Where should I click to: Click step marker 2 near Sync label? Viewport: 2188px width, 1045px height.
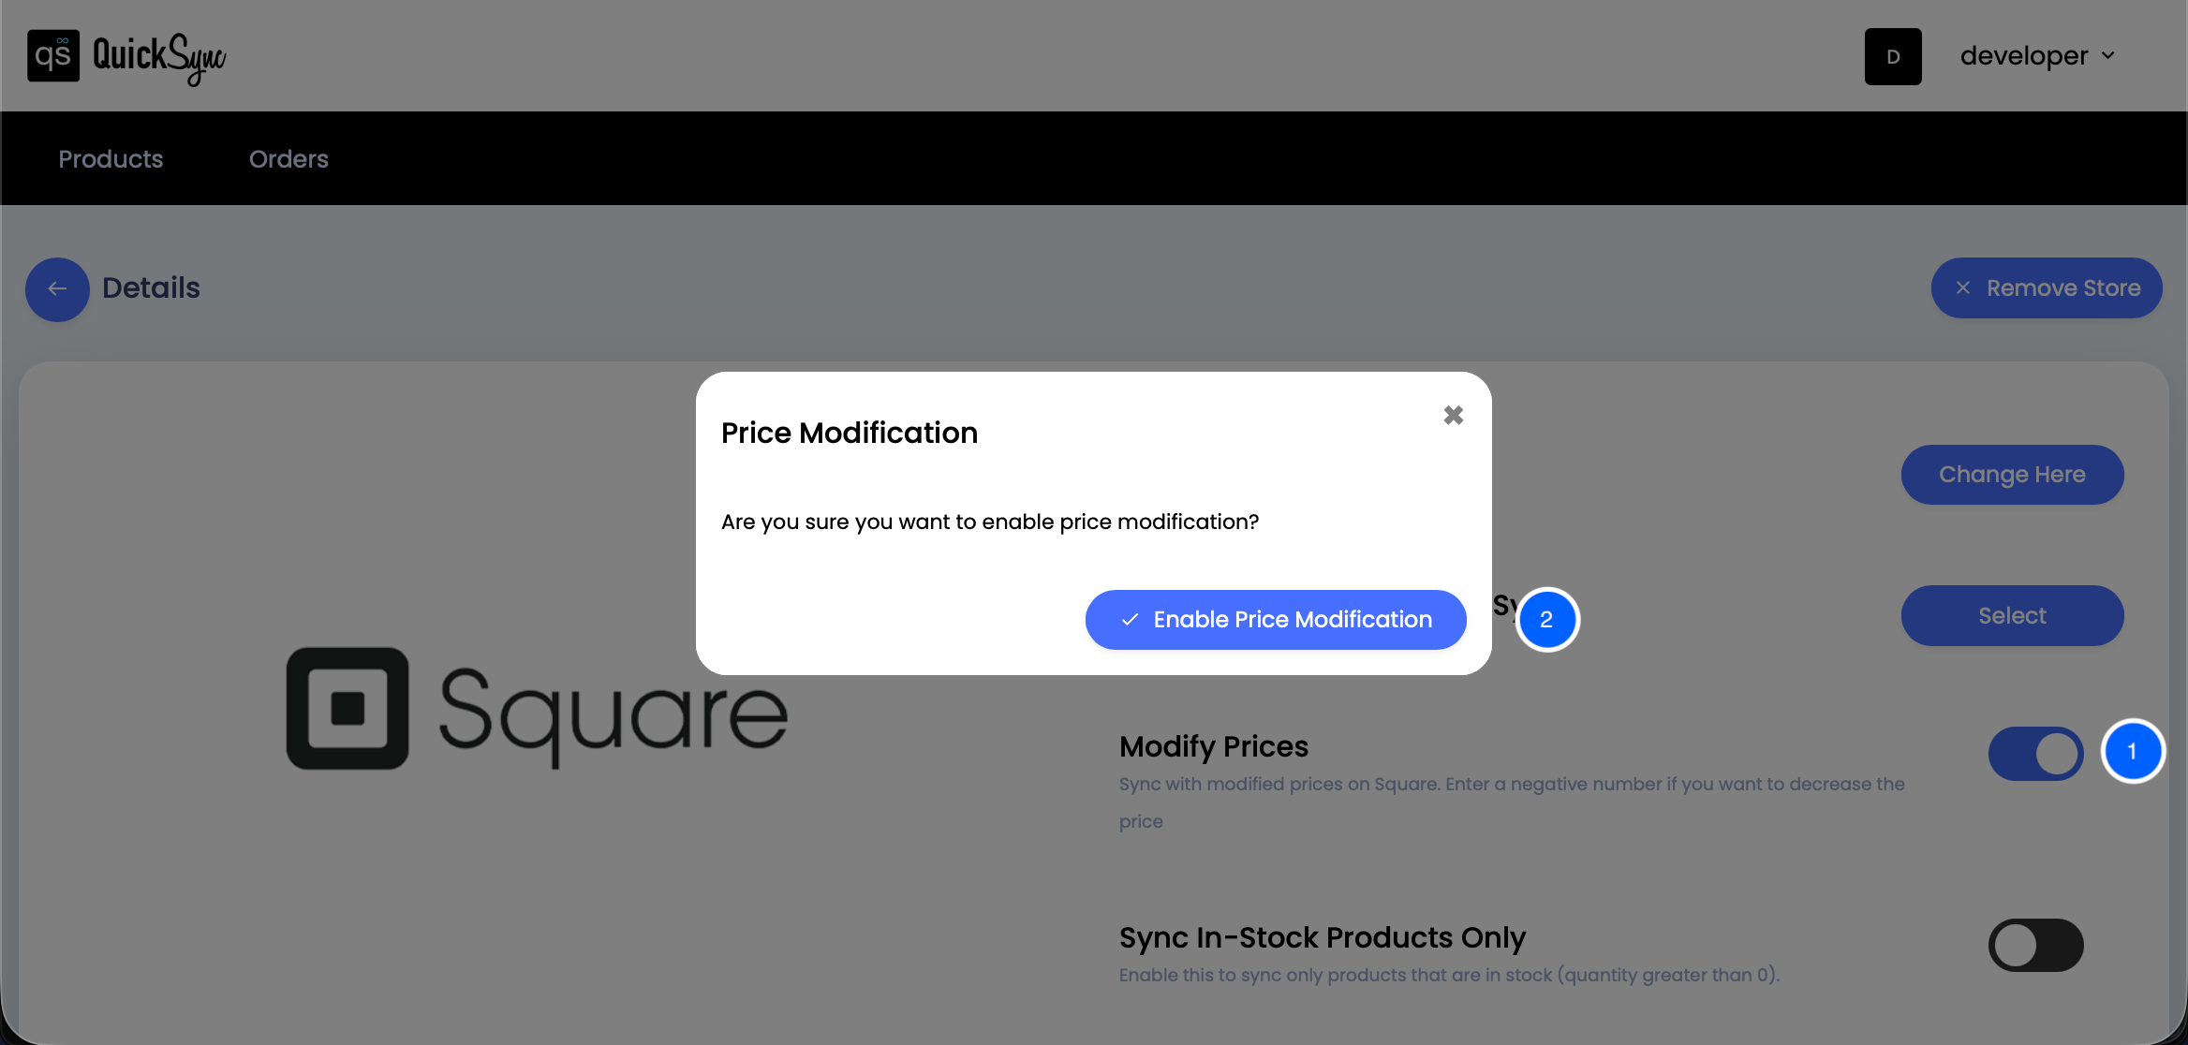(x=1547, y=619)
